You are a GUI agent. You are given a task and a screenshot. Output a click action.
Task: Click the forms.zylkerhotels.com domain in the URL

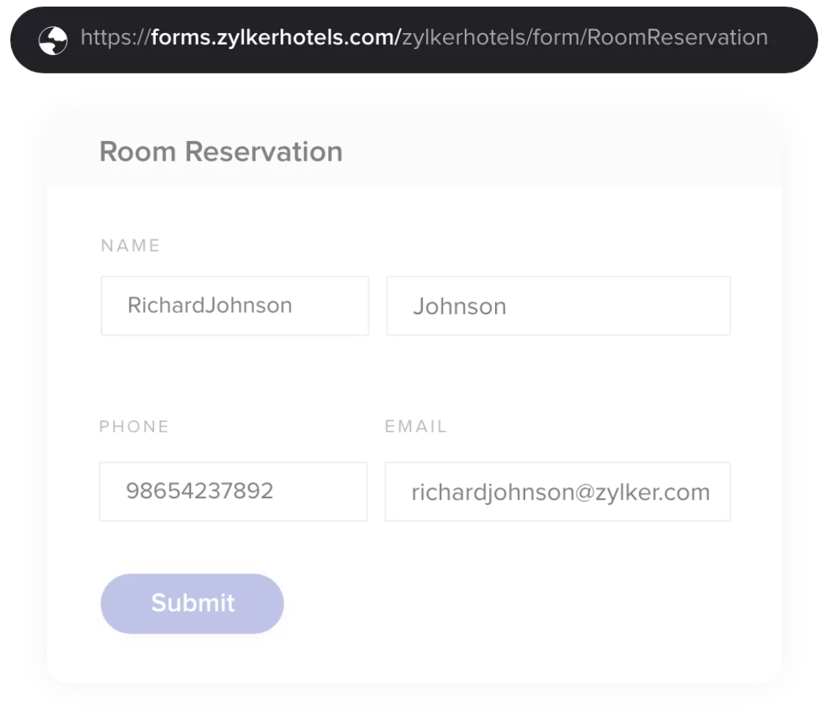coord(275,37)
